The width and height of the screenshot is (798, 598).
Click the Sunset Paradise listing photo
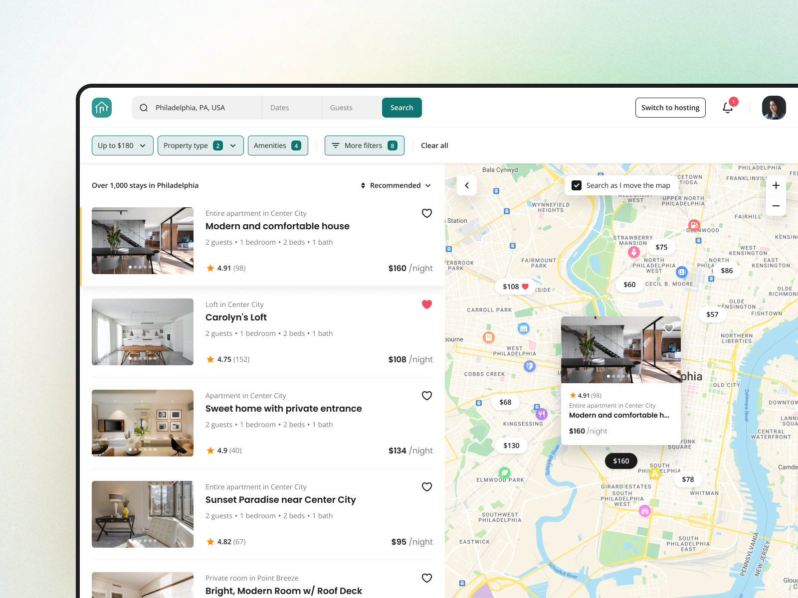point(143,514)
